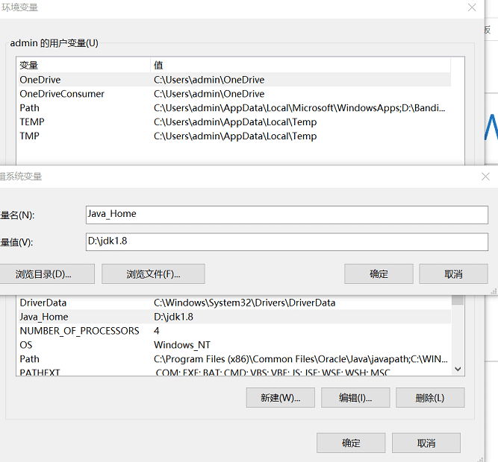Click the 变量 column header
This screenshot has height=462, width=498.
pos(83,66)
